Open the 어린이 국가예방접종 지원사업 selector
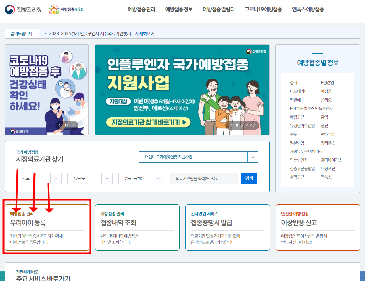 pyautogui.click(x=198, y=157)
